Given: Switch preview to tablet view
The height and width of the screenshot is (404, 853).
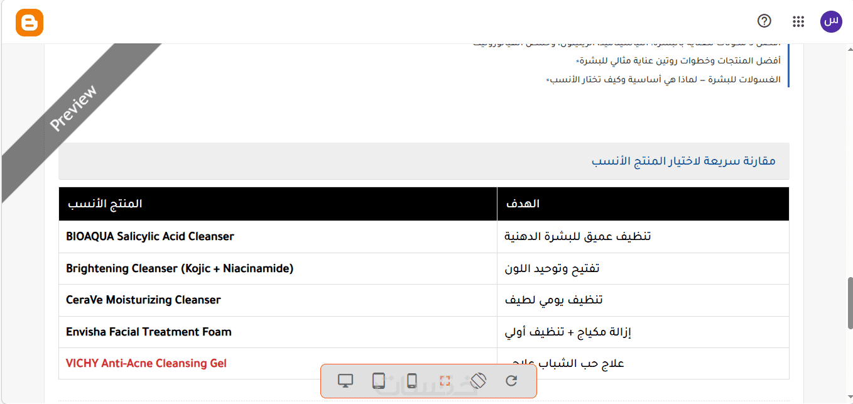Looking at the screenshot, I should pos(378,381).
